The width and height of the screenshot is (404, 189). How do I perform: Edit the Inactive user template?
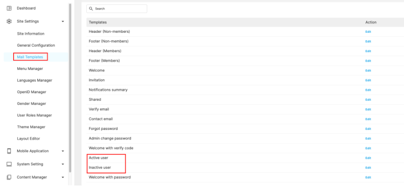368,168
